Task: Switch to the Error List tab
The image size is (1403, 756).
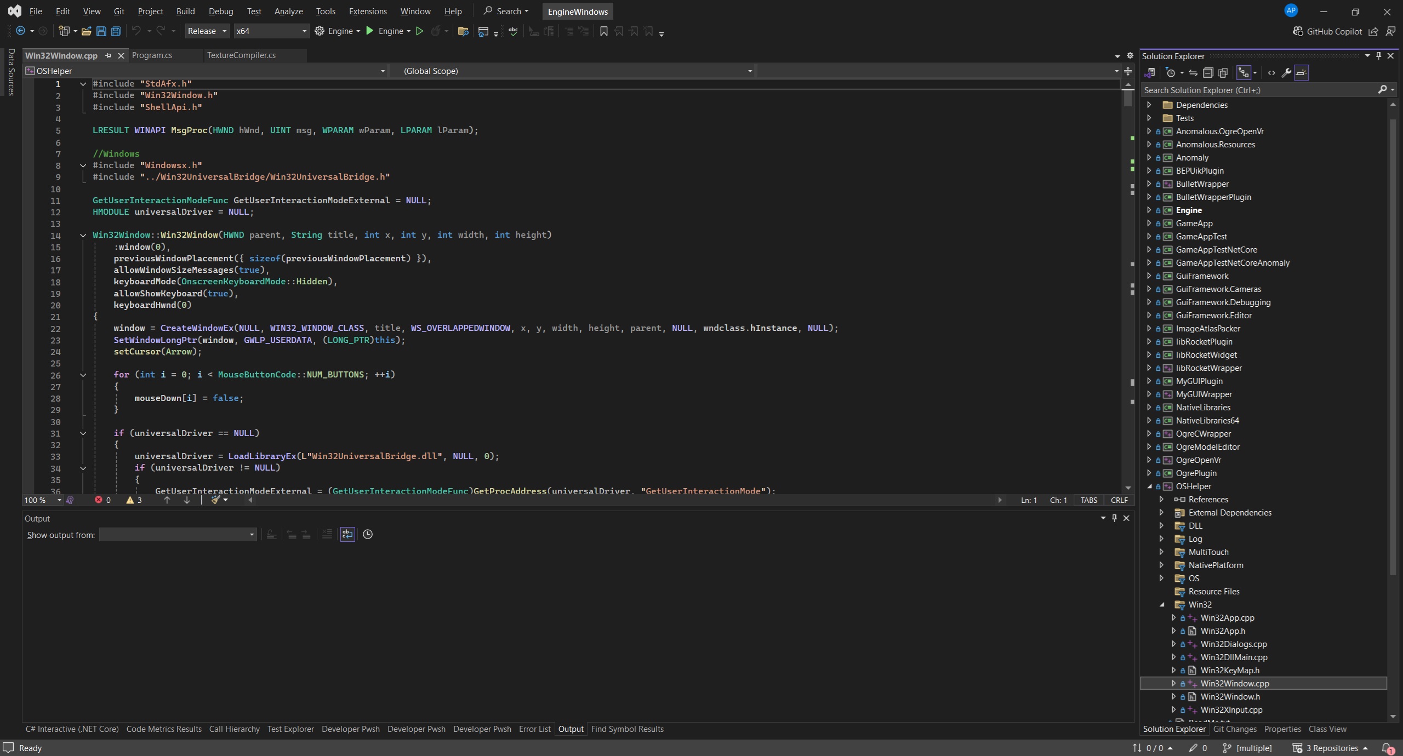Action: 534,729
